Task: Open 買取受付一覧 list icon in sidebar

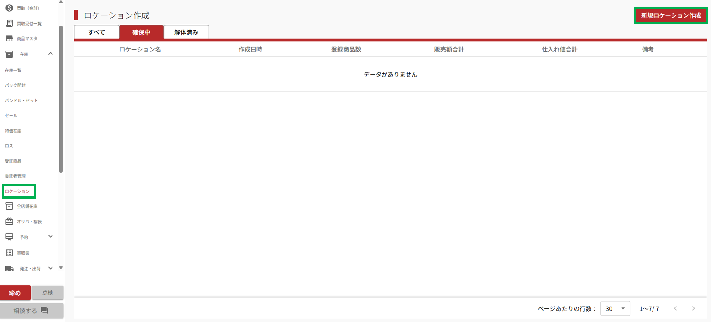Action: click(x=9, y=23)
